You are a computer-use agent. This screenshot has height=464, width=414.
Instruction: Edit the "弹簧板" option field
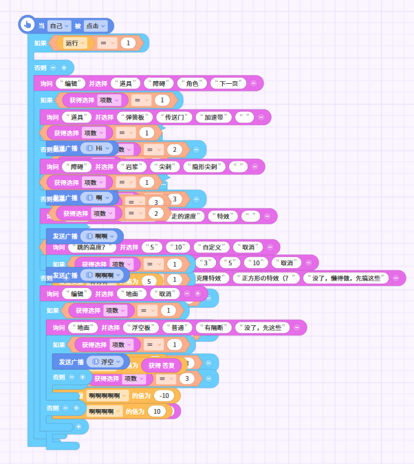click(x=135, y=118)
